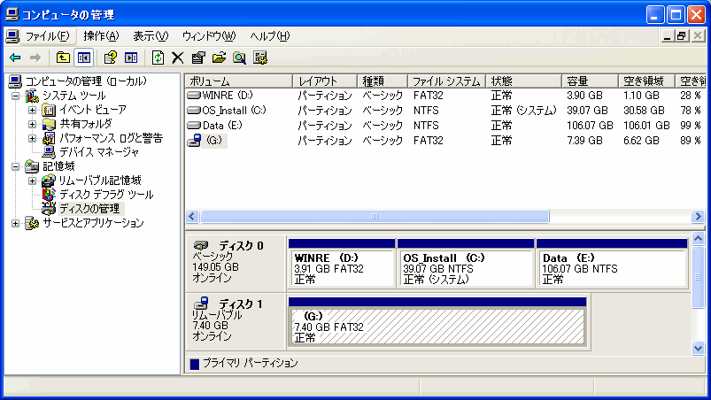The image size is (711, 400).
Task: Open the ファイル(F) menu
Action: (x=47, y=36)
